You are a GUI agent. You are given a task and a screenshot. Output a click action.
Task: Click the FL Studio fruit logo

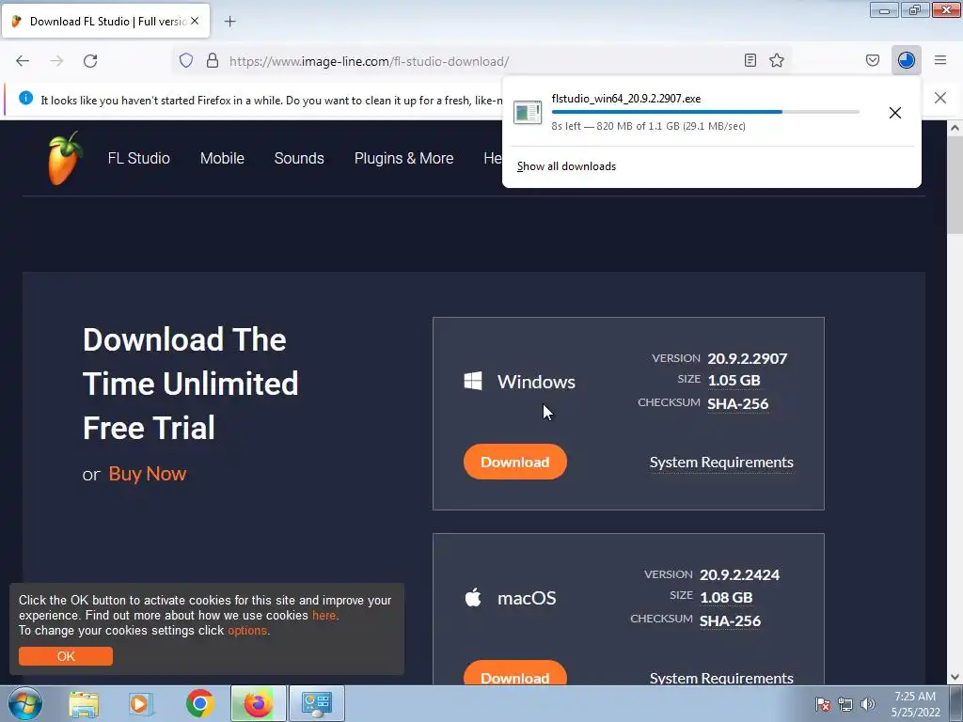point(65,158)
